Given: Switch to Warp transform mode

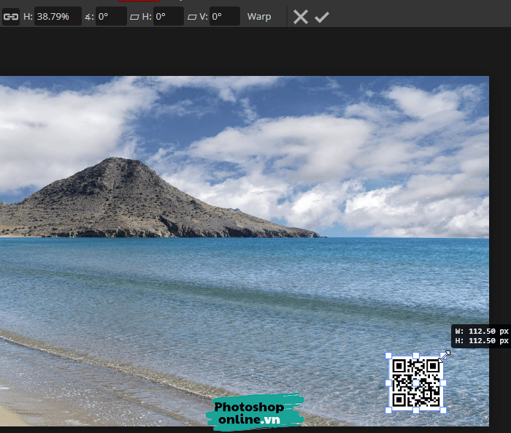Looking at the screenshot, I should point(259,16).
